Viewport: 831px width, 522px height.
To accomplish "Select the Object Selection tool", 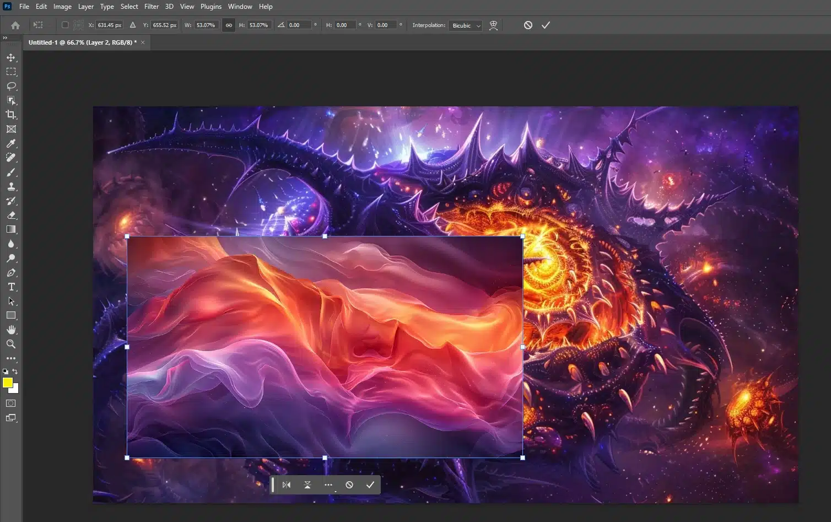I will pyautogui.click(x=11, y=100).
